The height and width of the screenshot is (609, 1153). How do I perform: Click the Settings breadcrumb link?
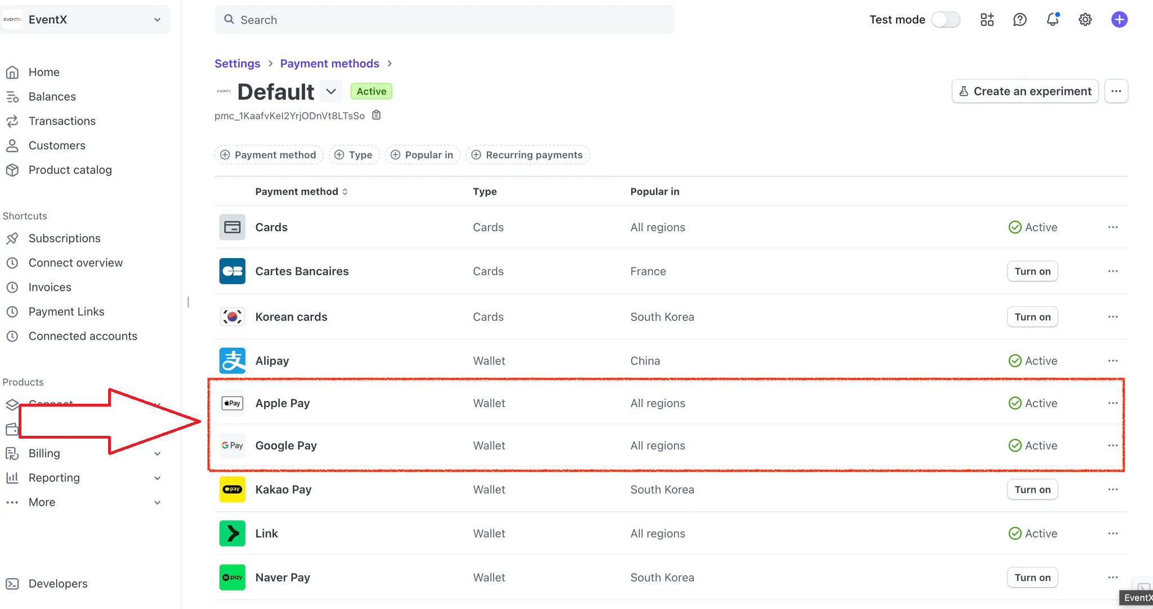[x=237, y=64]
